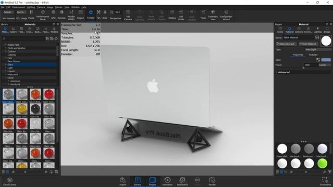Open the Project Image tab
333x187 pixels.
coord(327,30)
